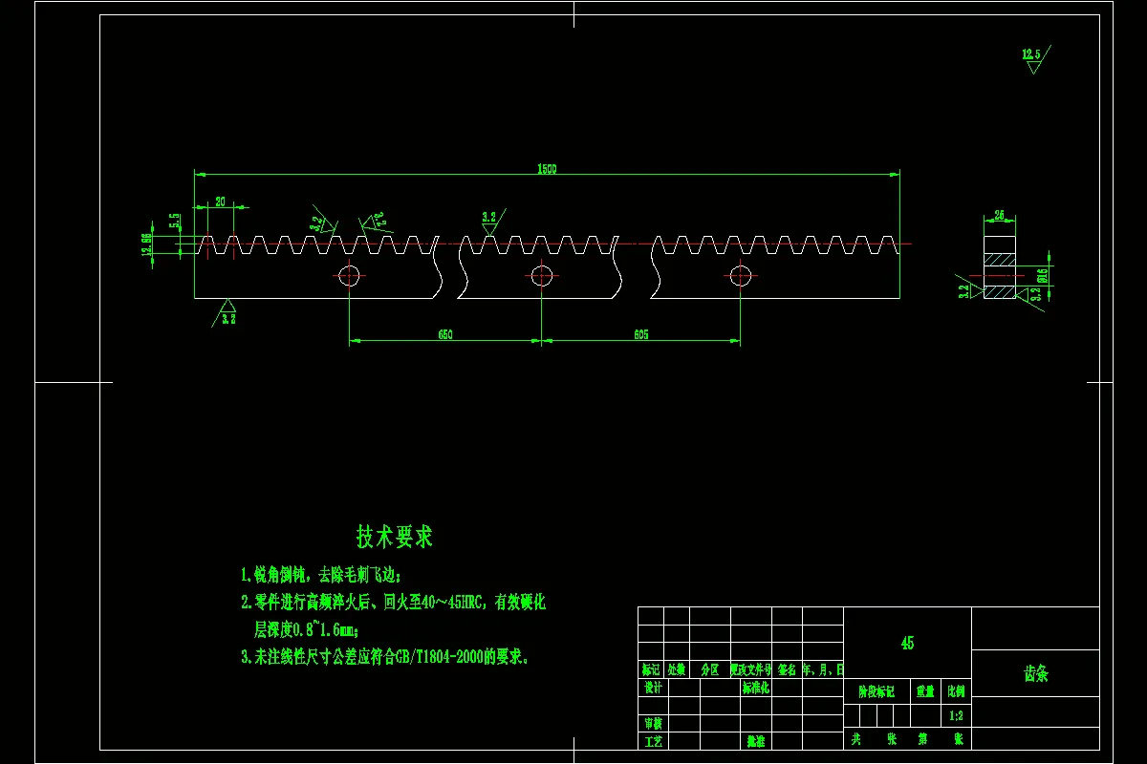Pick the '阶段标记' label in title block

(x=876, y=691)
